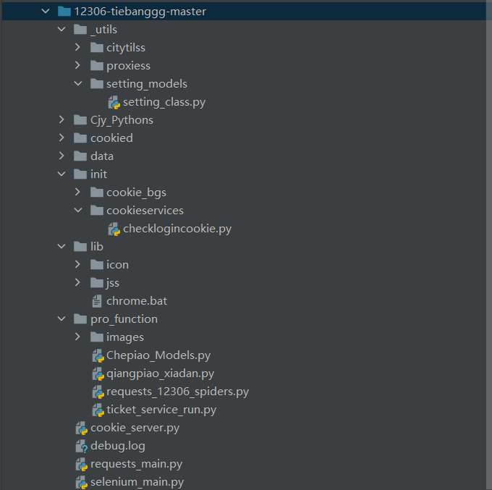The width and height of the screenshot is (492, 490).
Task: Click the lib folder icon
Action: click(80, 246)
